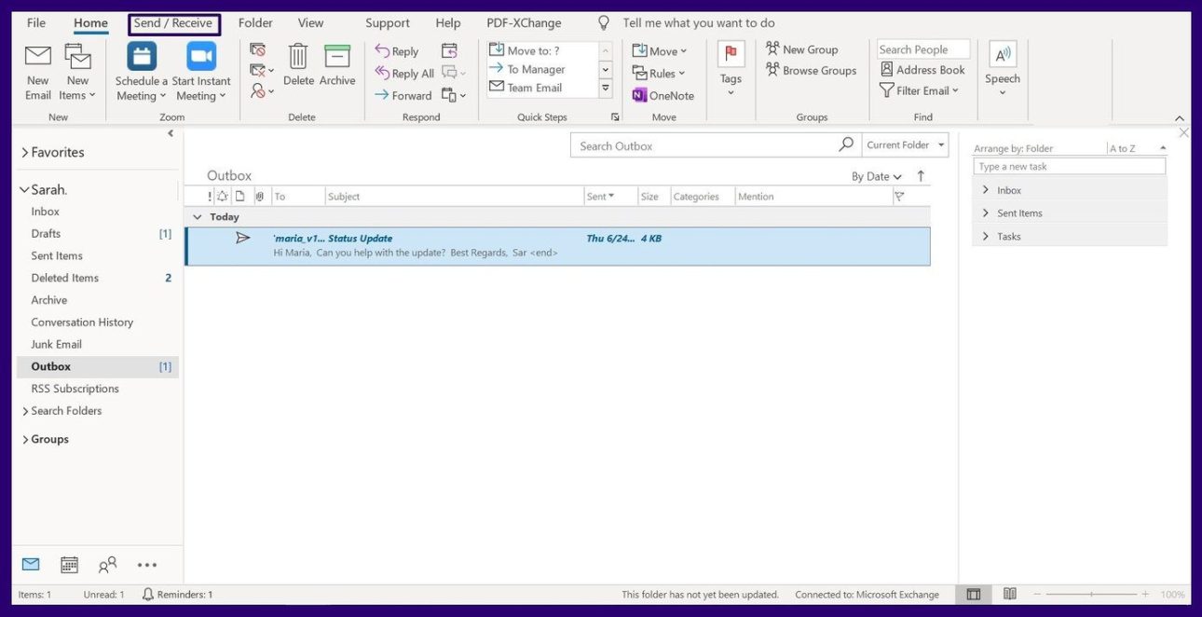
Task: Click the New Email icon
Action: point(38,58)
